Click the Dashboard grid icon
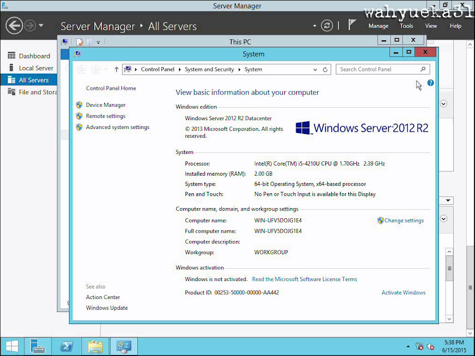 (x=12, y=56)
